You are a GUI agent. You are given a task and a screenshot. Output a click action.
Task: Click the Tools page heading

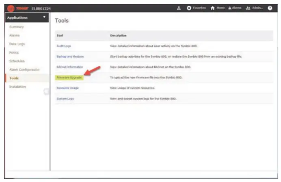pos(62,21)
